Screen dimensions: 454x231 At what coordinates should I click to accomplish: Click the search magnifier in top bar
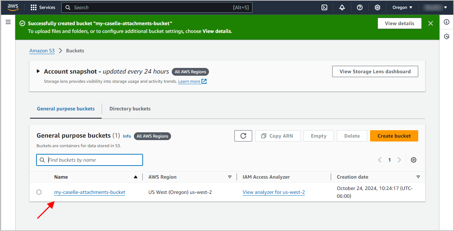tap(68, 7)
